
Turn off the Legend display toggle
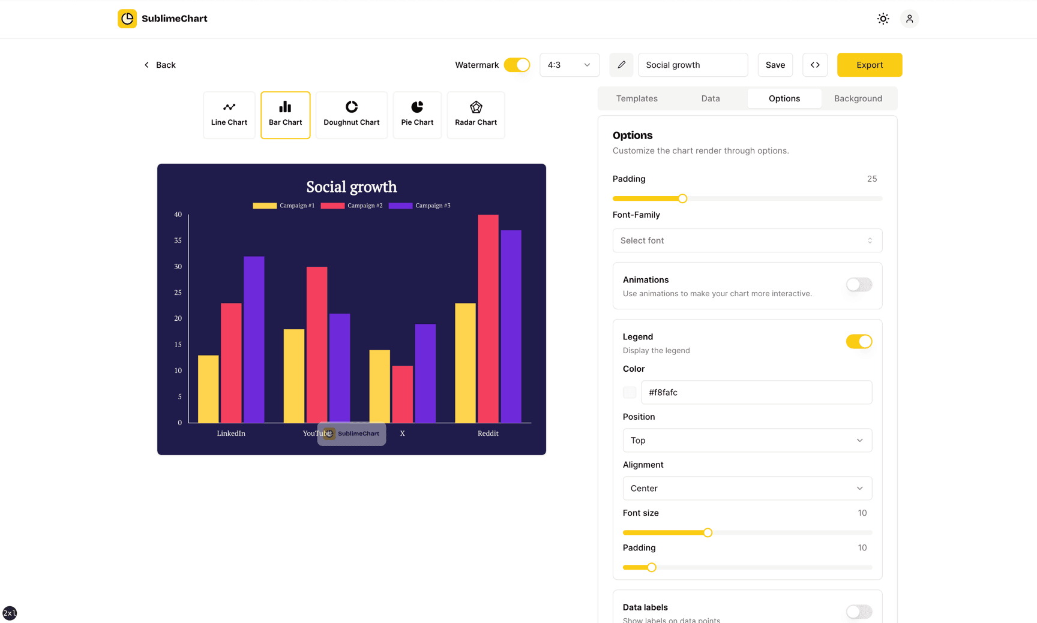point(858,341)
